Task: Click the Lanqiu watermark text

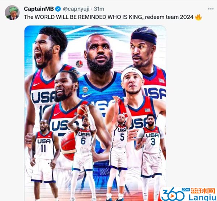Action: (x=202, y=197)
